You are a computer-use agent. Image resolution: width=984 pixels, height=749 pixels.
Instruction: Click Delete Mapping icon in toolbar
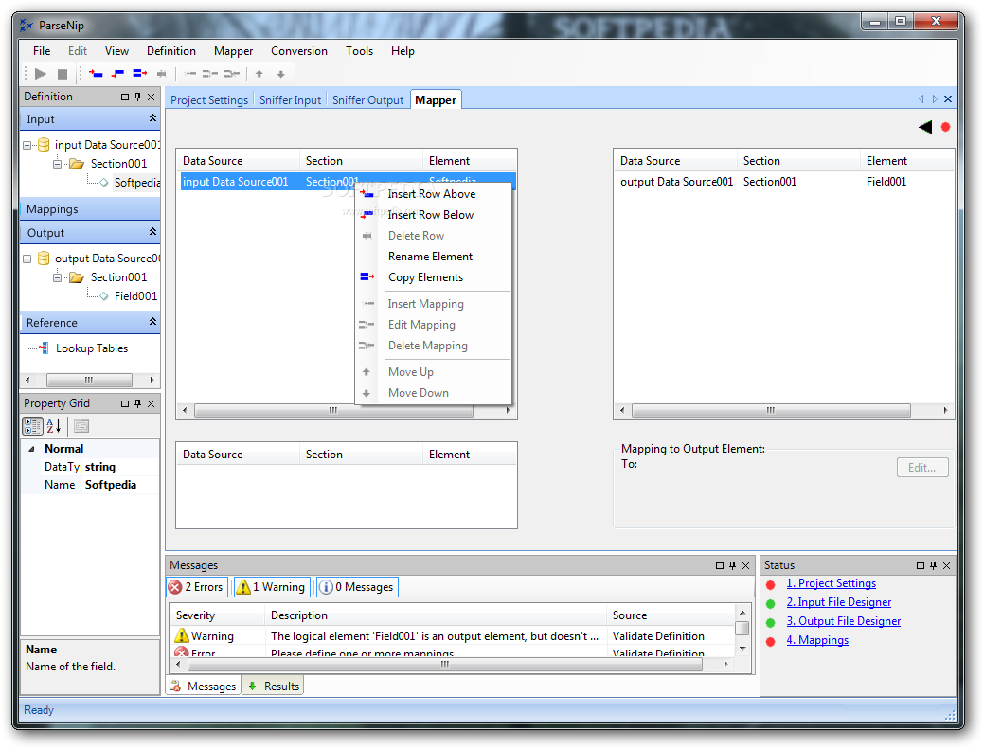click(232, 74)
